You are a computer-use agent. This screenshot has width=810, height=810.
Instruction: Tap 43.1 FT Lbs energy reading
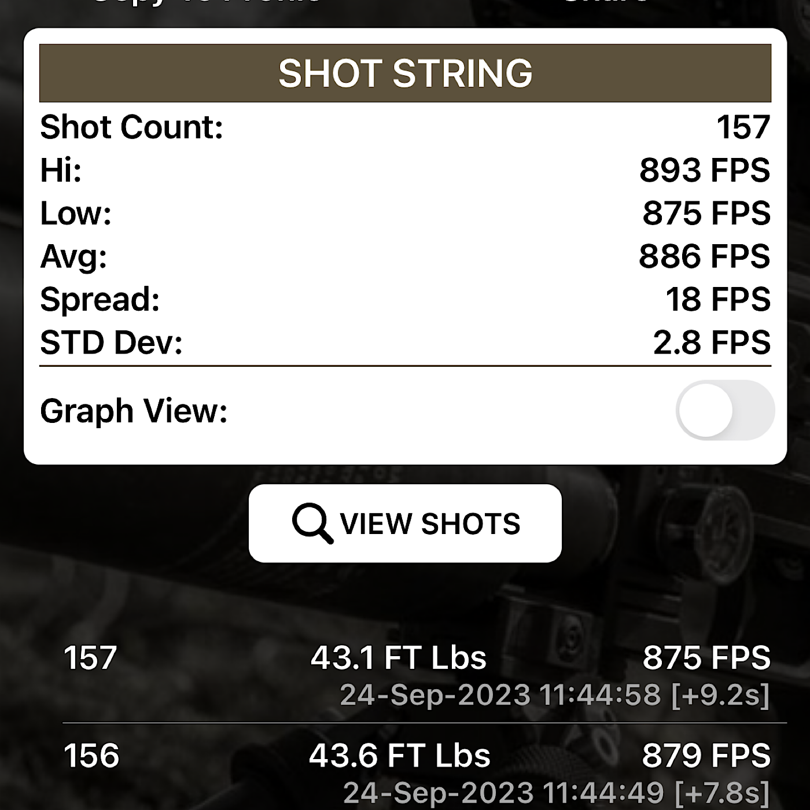399,658
